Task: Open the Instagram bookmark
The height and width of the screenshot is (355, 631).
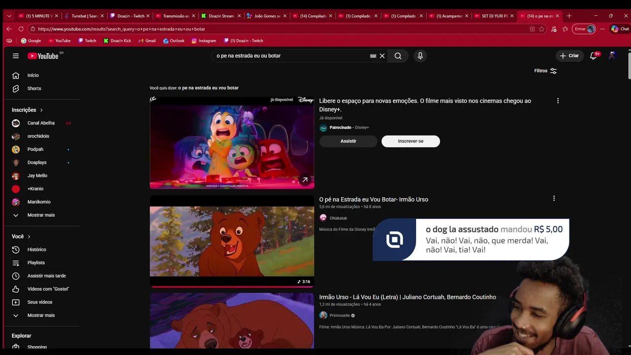Action: 204,40
